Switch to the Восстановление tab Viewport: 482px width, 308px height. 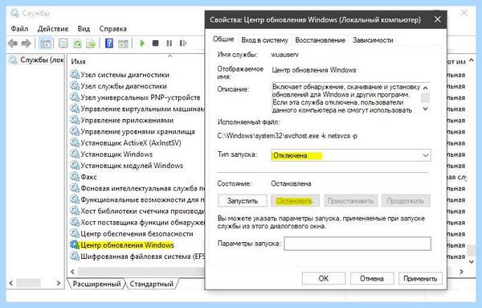pos(320,40)
